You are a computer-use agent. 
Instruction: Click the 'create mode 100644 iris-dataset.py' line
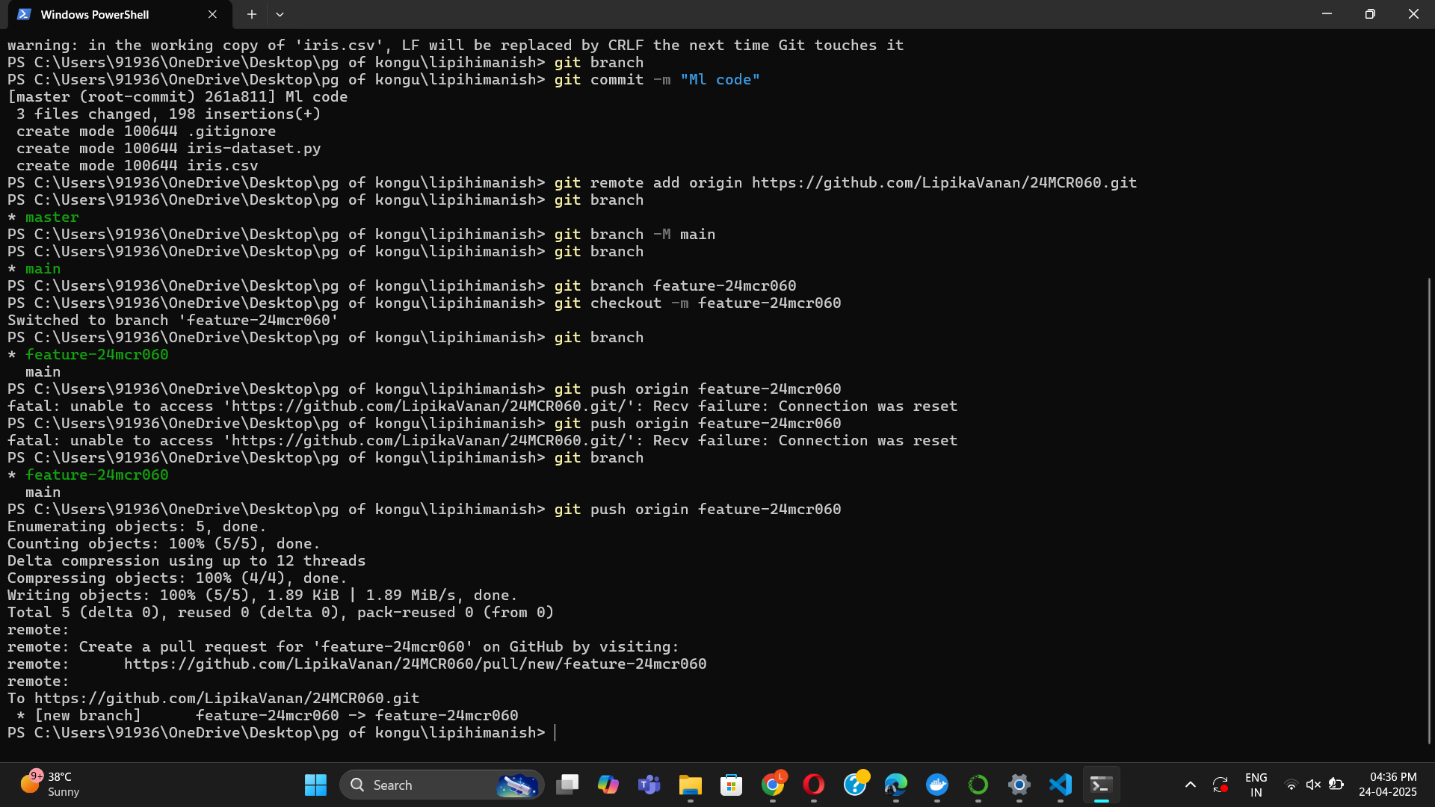(x=168, y=148)
